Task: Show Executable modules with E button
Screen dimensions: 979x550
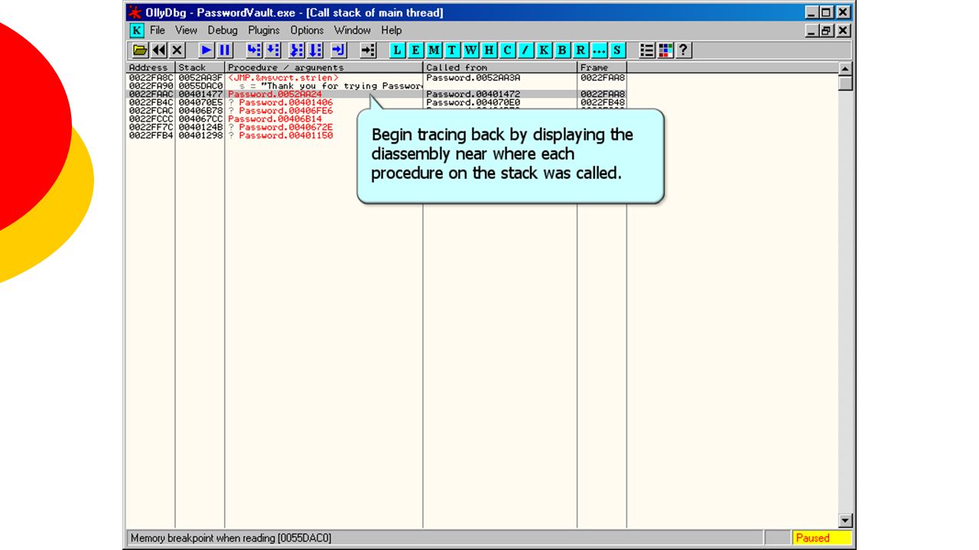Action: (416, 50)
